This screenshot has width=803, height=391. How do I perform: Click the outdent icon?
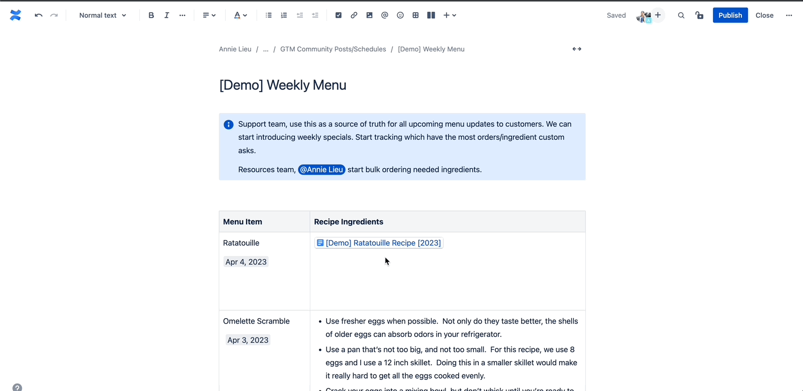(x=300, y=16)
